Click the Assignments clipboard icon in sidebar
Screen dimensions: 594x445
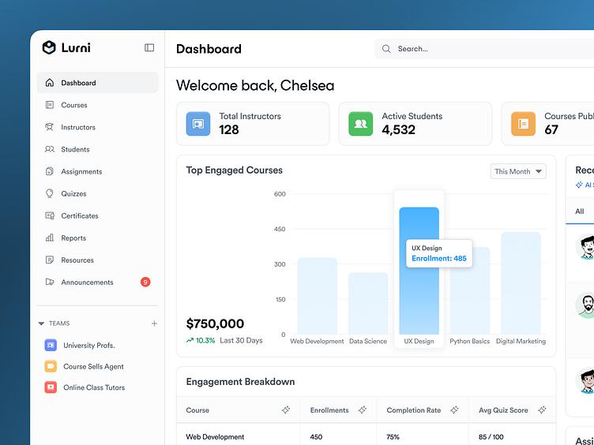click(x=50, y=171)
